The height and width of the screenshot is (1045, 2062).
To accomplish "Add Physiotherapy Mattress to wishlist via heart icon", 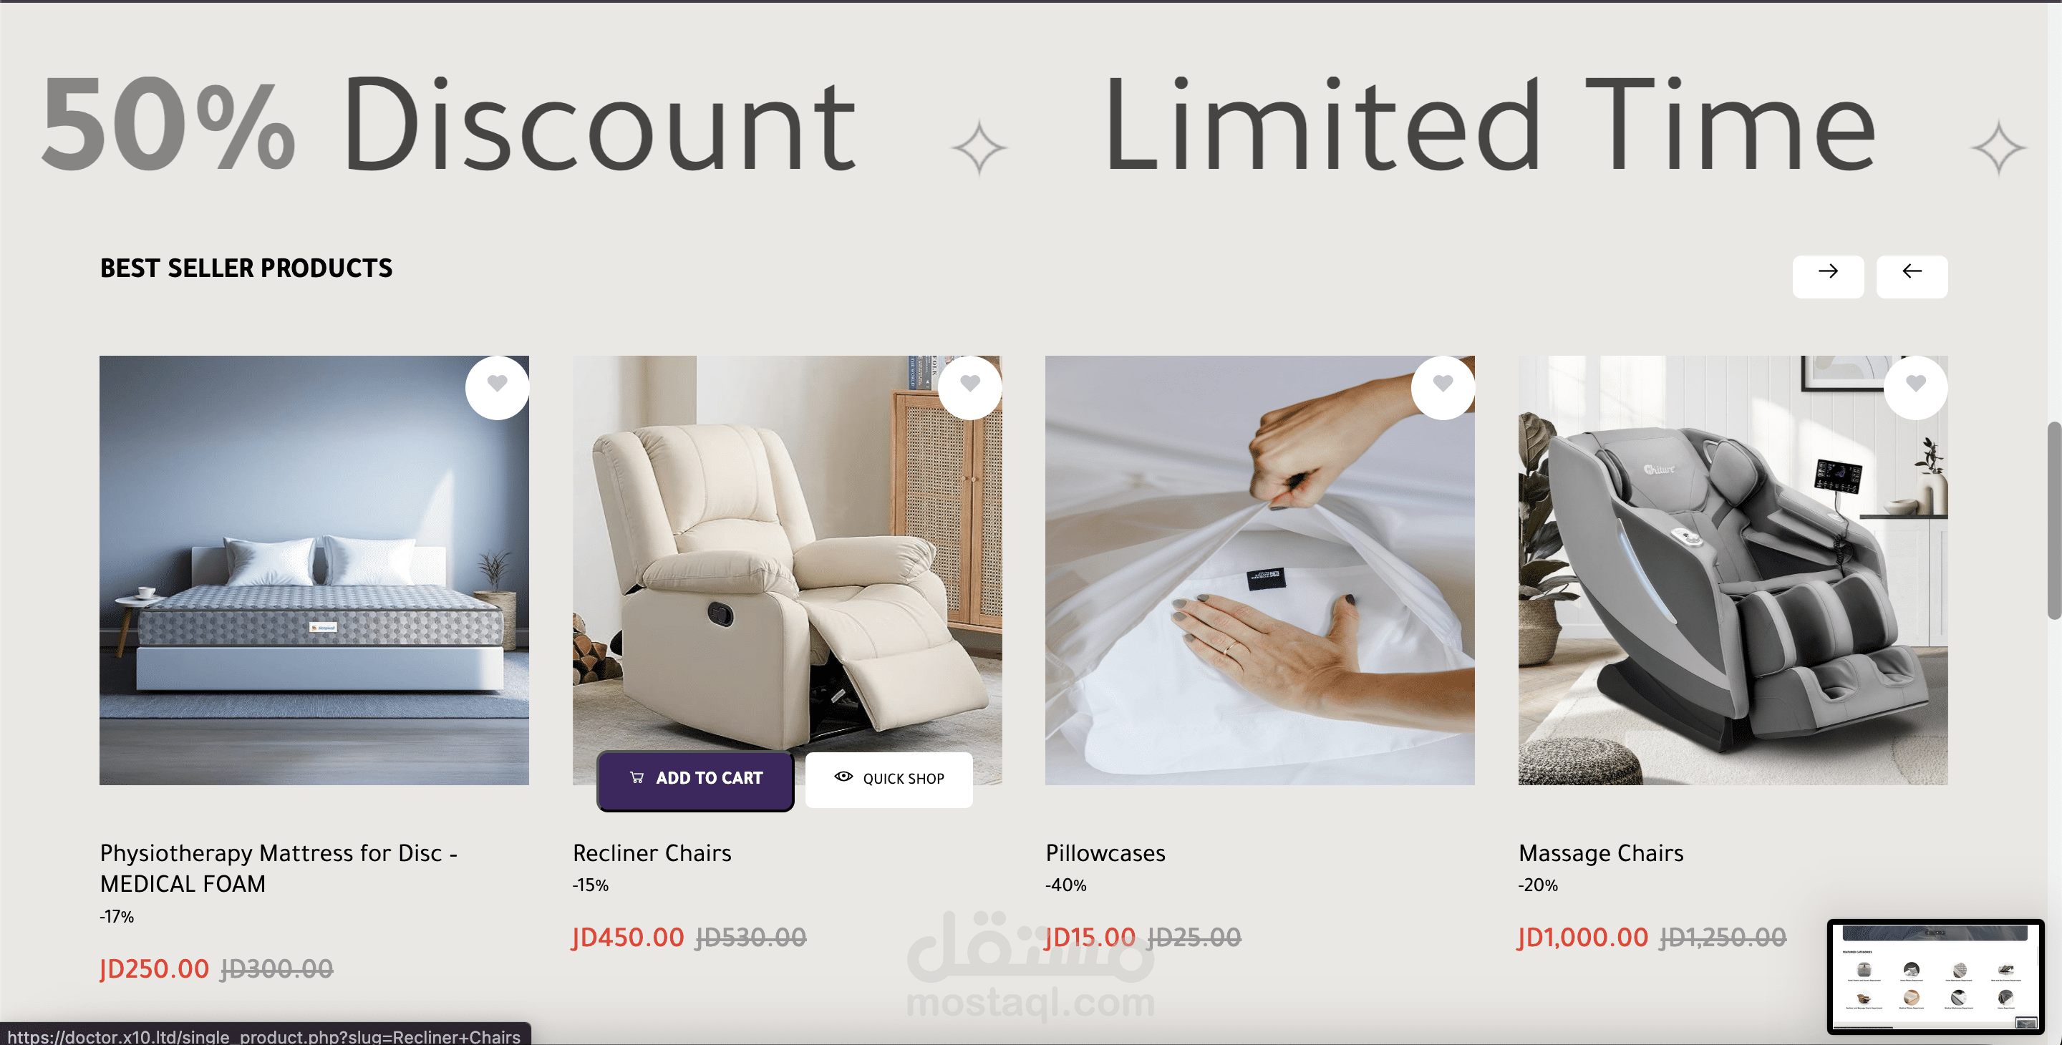I will click(497, 387).
